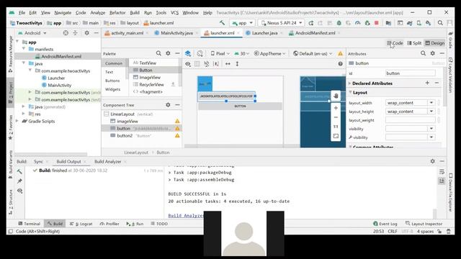461x259 pixels.
Task: Open the Default (en-us) locale dropdown
Action: (313, 53)
